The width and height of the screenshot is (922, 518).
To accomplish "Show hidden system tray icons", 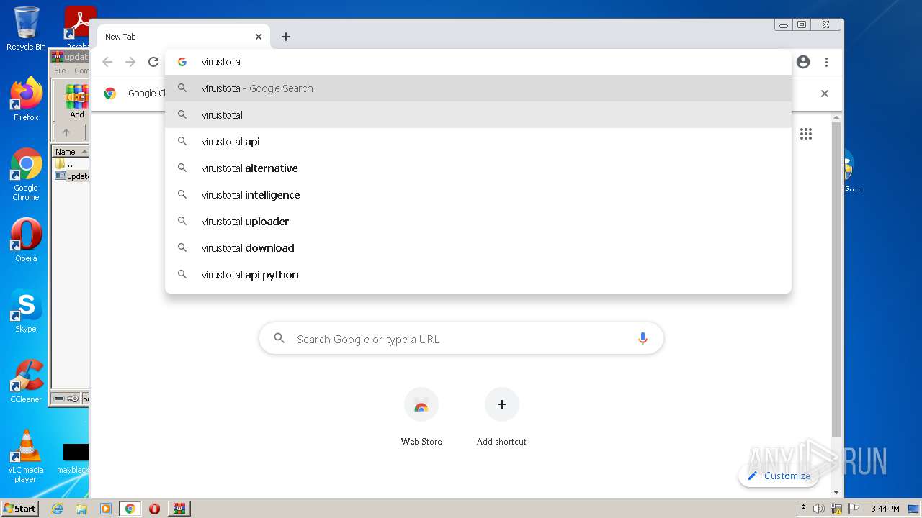I will (x=803, y=509).
